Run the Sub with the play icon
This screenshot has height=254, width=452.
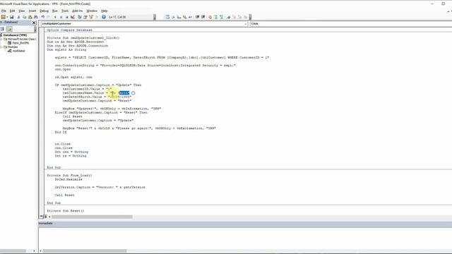[x=55, y=17]
